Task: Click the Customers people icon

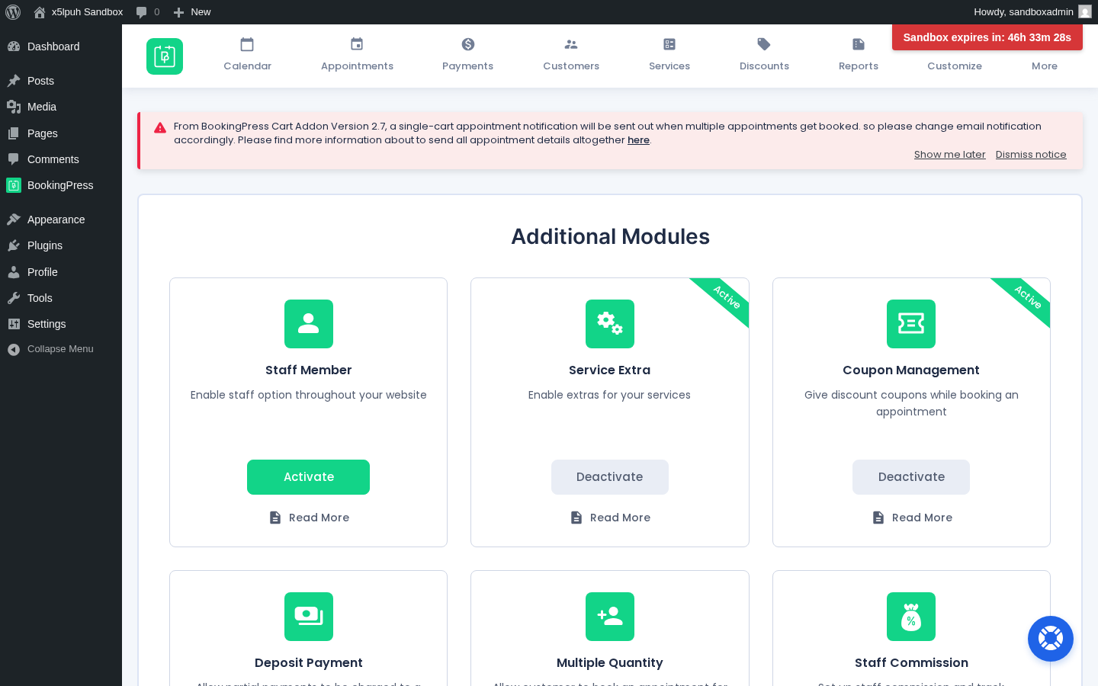Action: [x=571, y=44]
